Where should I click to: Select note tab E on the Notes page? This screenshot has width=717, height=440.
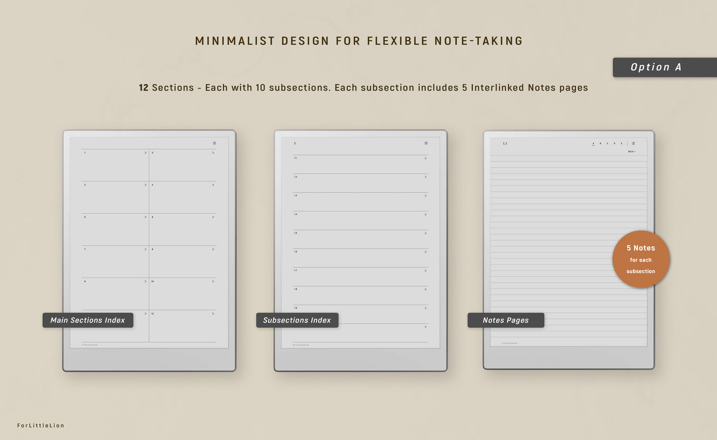pos(622,143)
